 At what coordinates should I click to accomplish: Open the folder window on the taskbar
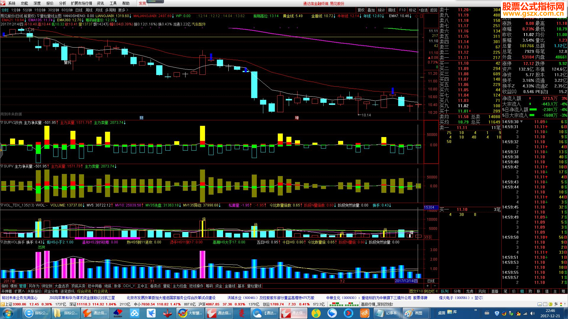tap(66, 313)
